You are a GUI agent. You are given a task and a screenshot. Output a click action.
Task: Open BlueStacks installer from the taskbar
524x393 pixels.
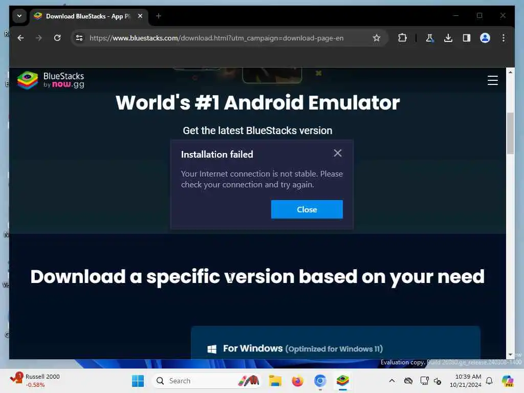pos(342,381)
